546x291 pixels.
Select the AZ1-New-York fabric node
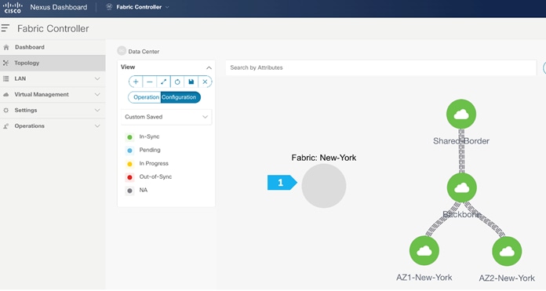(x=424, y=251)
